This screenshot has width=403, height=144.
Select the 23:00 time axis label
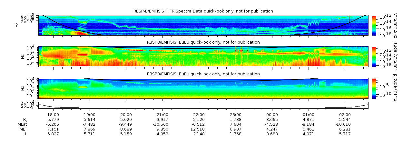pyautogui.click(x=236, y=114)
